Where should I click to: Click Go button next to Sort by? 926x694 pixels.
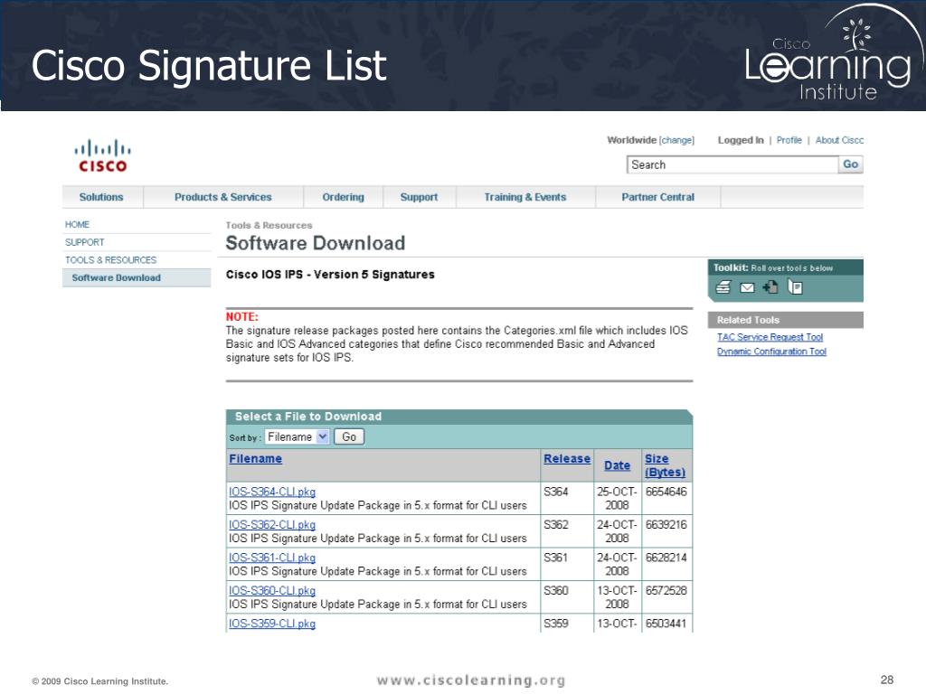point(349,437)
